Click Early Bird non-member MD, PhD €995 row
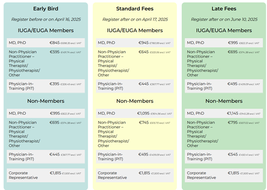The width and height of the screenshot is (267, 190). (46, 114)
